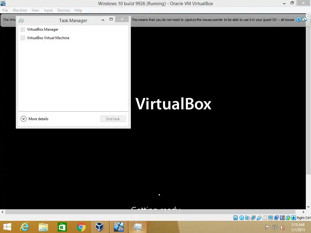Click the VirtualBox Manager process icon
This screenshot has height=233, width=311.
[23, 29]
